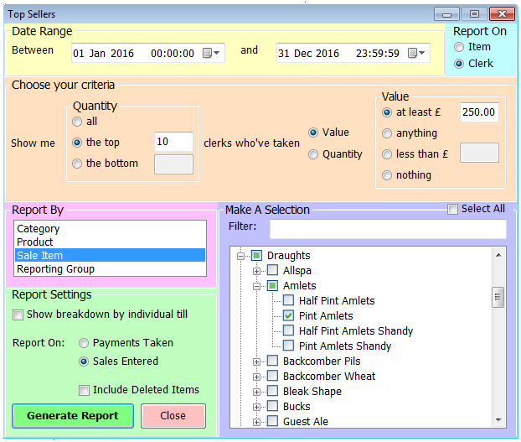521x442 pixels.
Task: Select Value for clerks who've taken
Action: point(313,133)
